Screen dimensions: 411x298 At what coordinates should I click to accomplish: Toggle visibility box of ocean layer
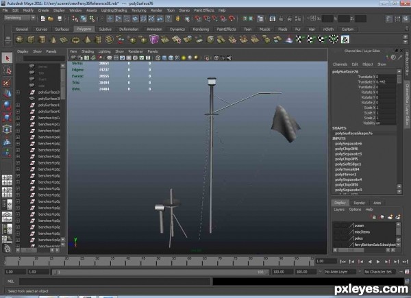(337, 225)
